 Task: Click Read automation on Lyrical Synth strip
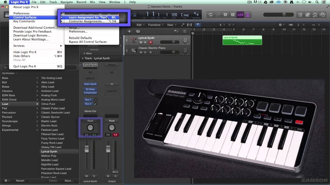point(90,121)
